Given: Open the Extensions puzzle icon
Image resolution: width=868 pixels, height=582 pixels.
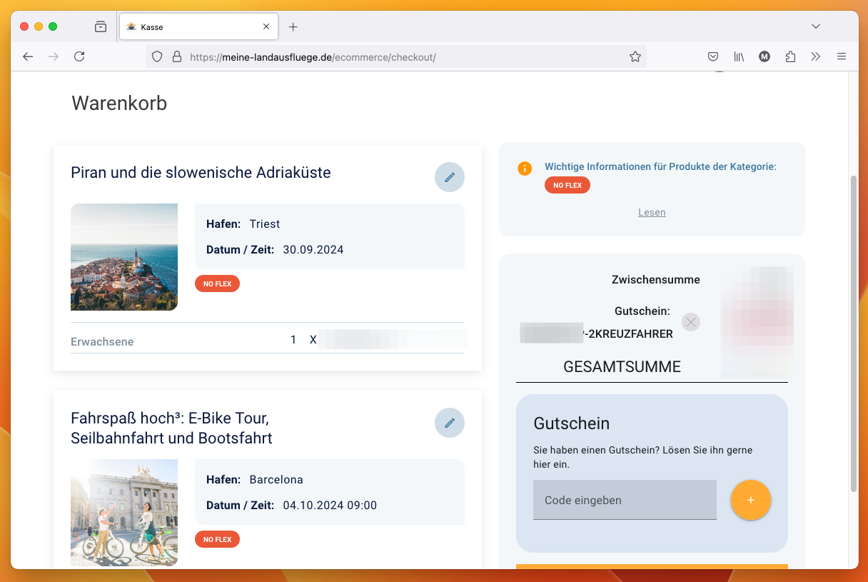Looking at the screenshot, I should 790,57.
